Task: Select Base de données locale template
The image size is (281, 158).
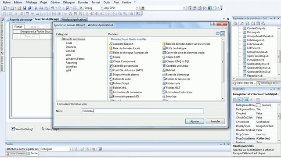Action: 125,48
